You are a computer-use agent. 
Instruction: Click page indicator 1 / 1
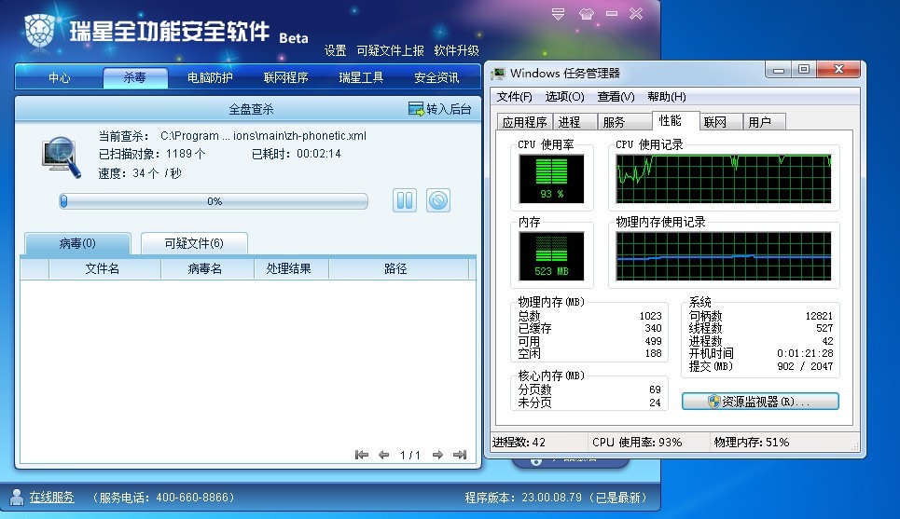pos(409,455)
